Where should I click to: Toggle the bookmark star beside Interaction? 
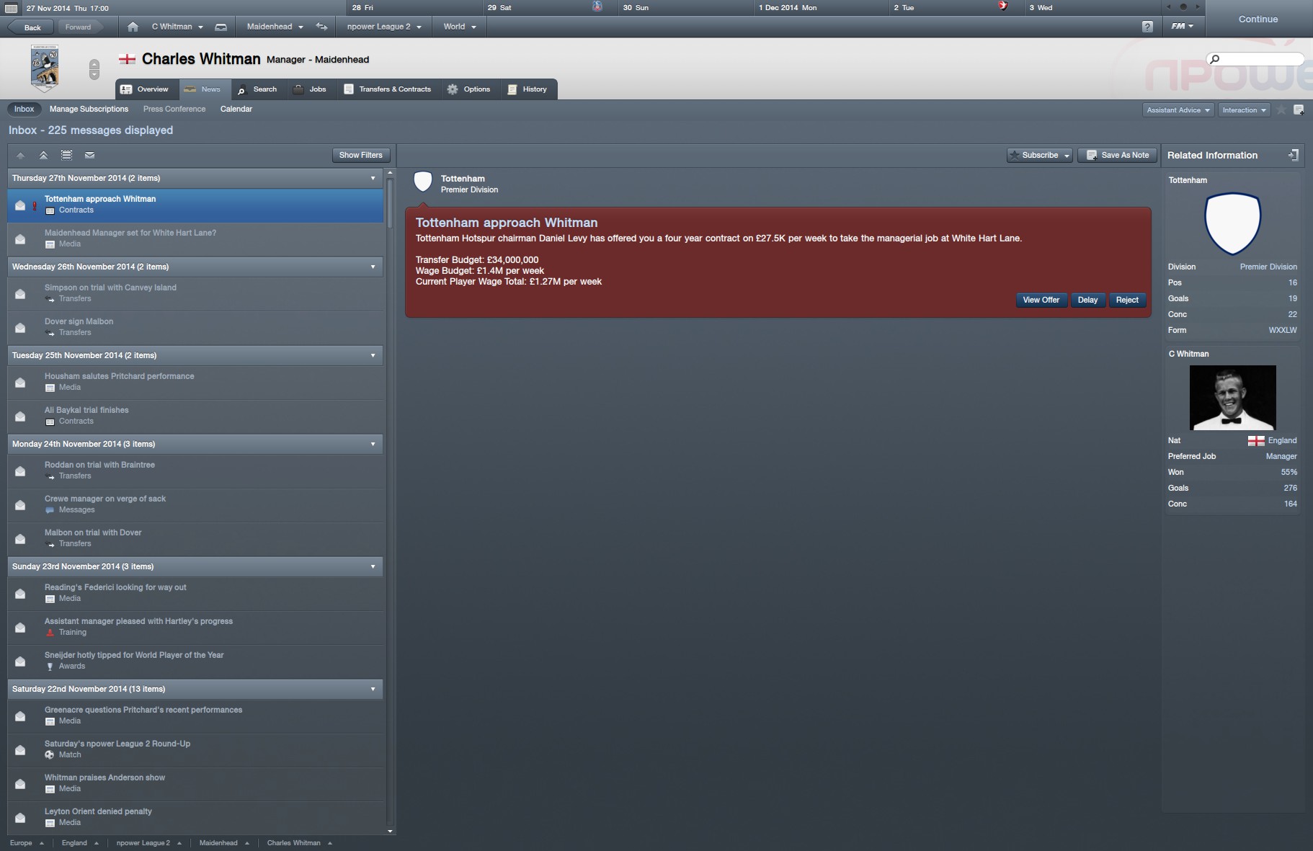pyautogui.click(x=1281, y=110)
